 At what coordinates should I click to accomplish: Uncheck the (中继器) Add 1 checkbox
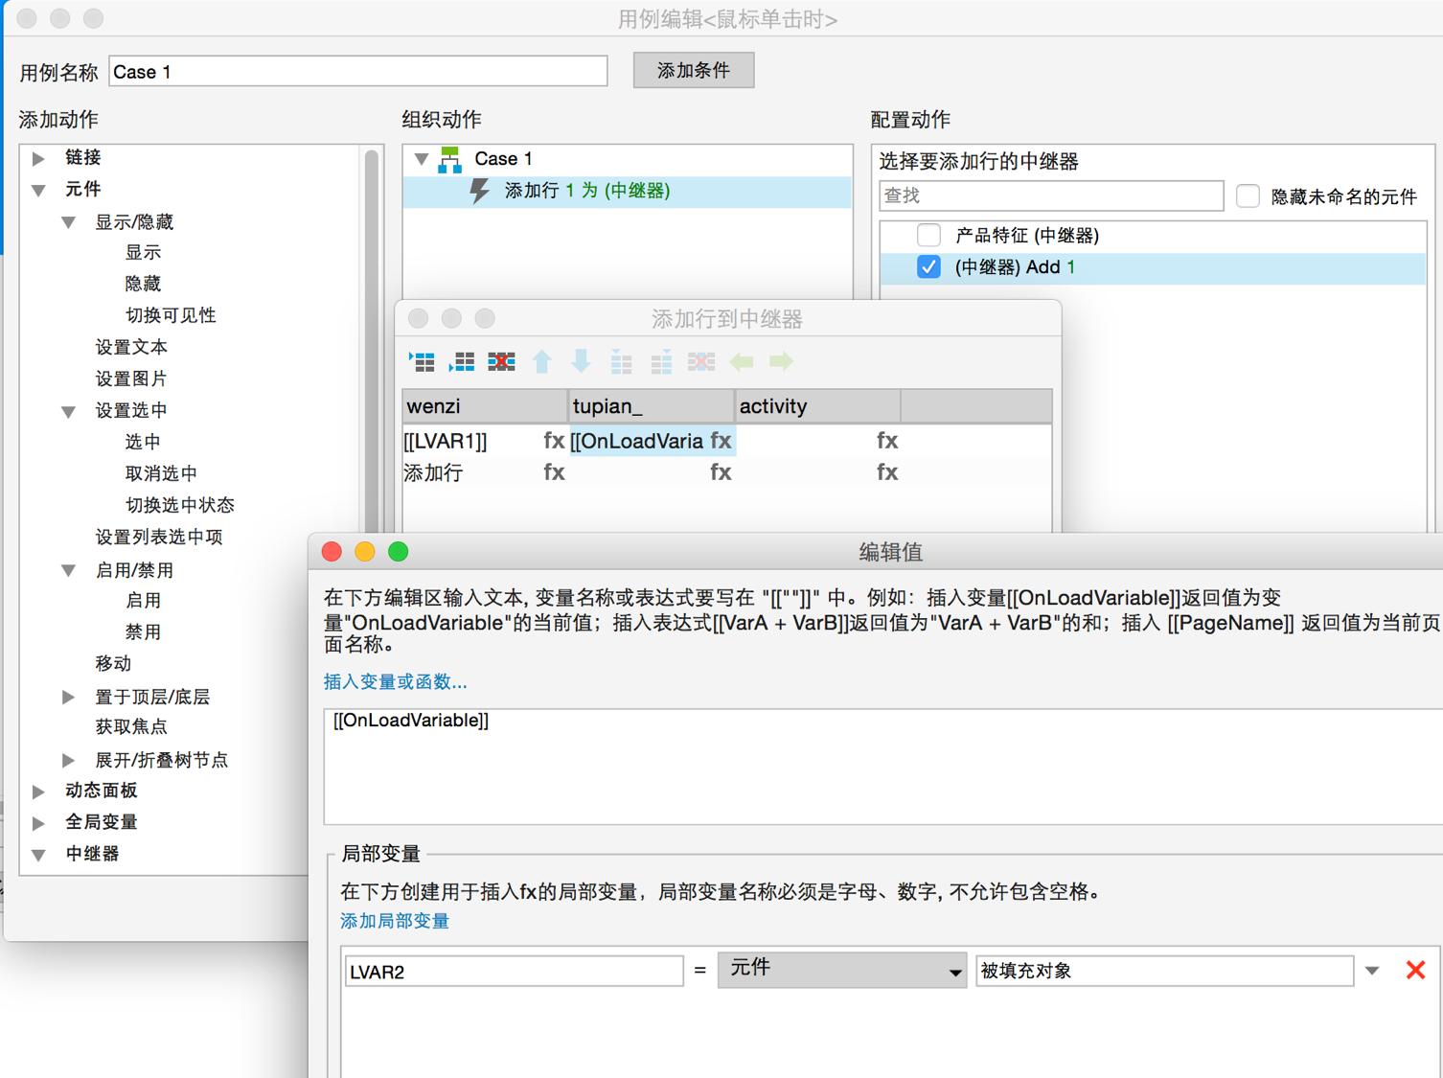tap(928, 267)
